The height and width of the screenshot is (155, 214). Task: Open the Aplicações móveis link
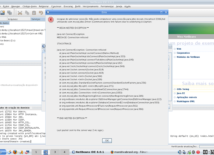[x=187, y=97]
